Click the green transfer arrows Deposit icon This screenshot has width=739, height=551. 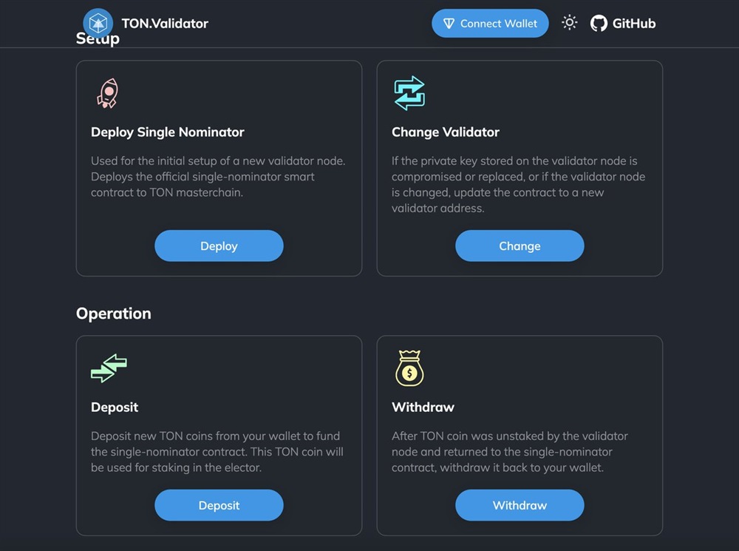tap(109, 368)
